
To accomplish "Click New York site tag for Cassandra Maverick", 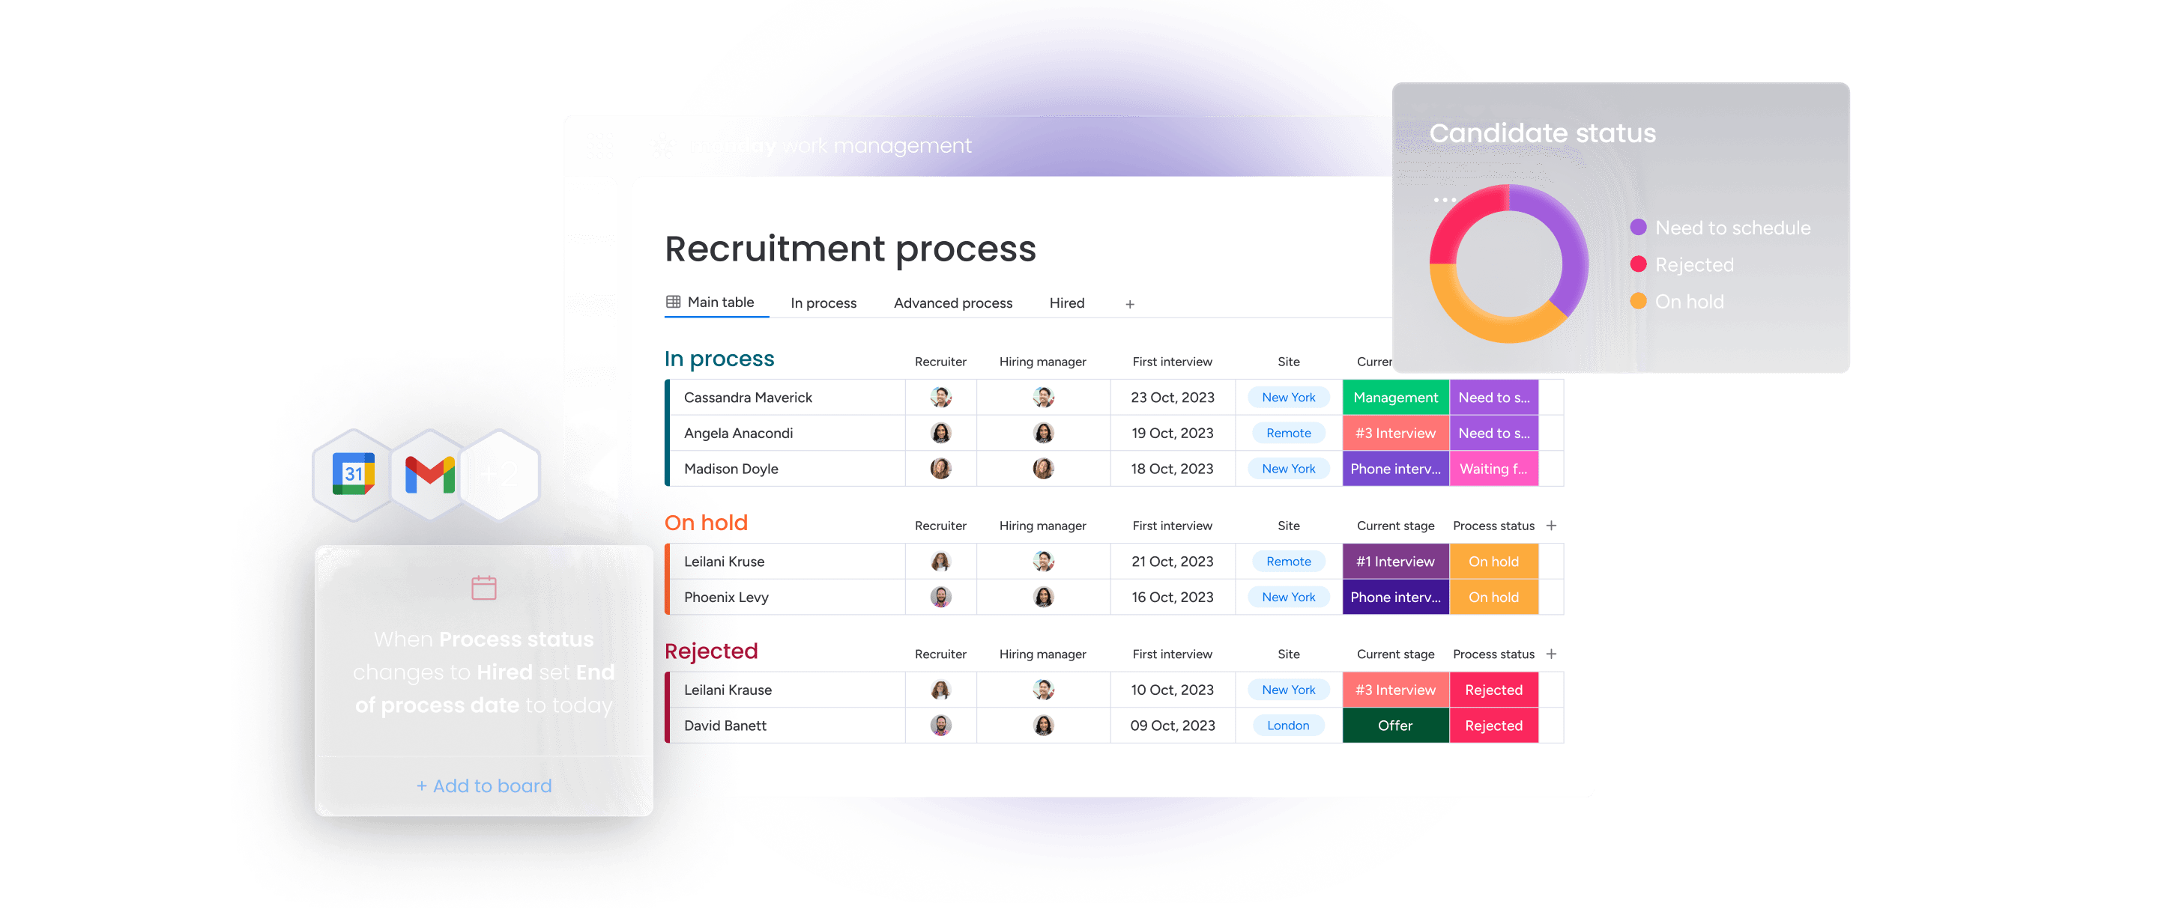I will tap(1289, 397).
